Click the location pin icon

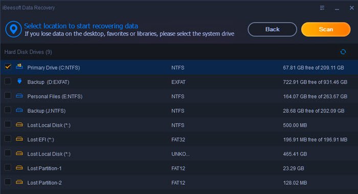click(13, 30)
